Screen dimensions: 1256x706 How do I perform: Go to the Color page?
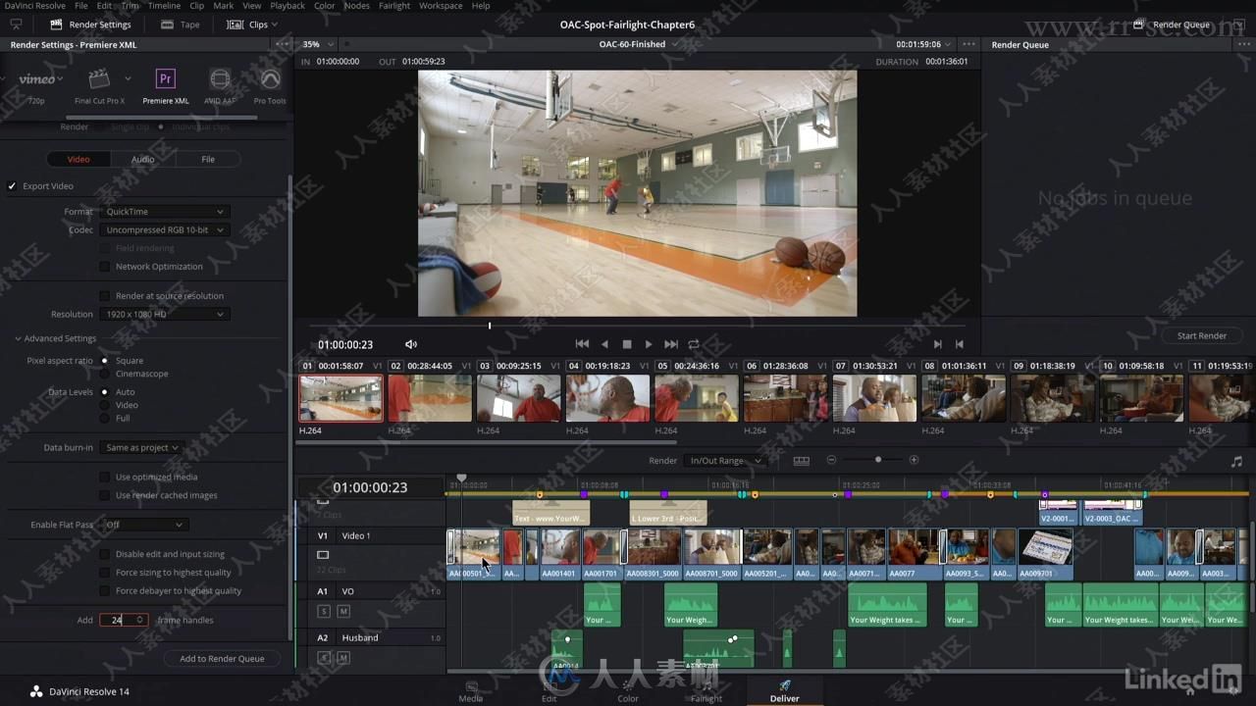coord(628,691)
